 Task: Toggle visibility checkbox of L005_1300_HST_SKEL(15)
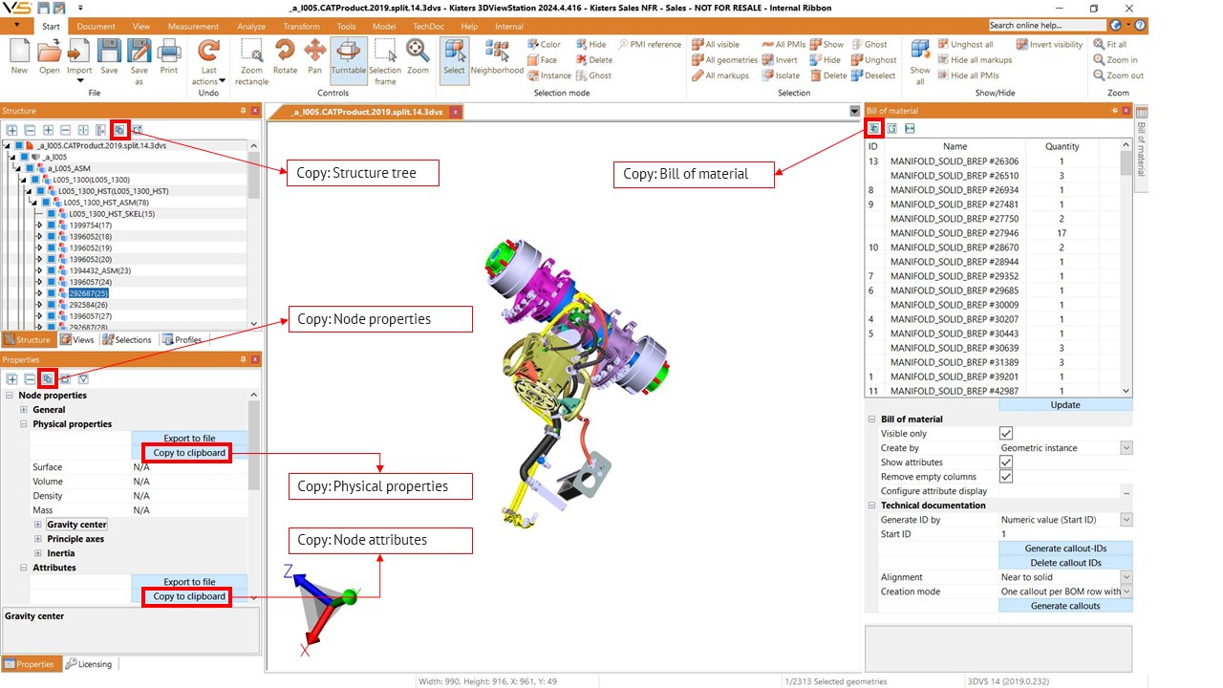coord(52,214)
